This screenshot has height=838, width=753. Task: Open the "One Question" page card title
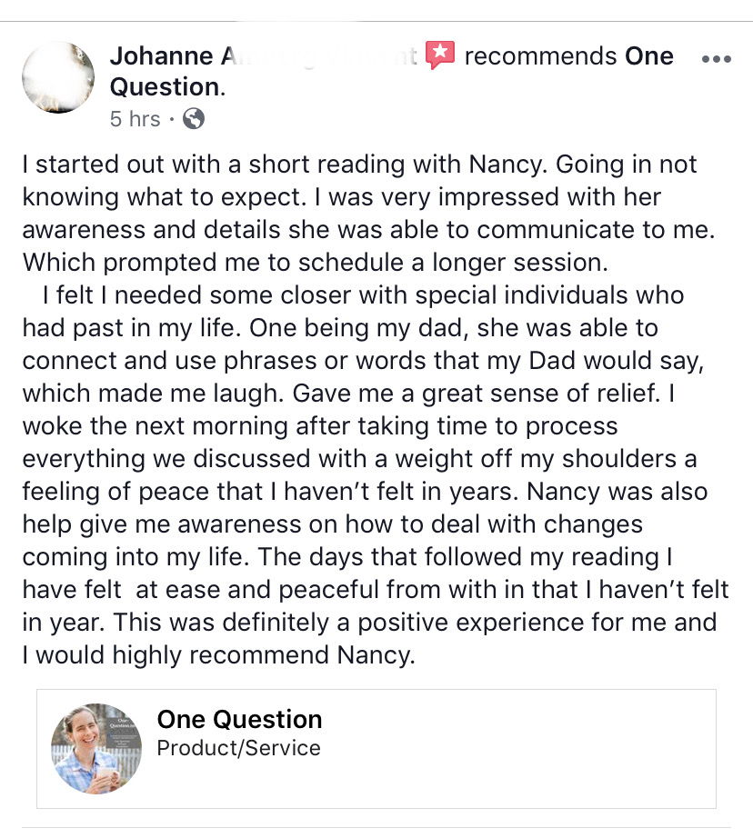239,719
